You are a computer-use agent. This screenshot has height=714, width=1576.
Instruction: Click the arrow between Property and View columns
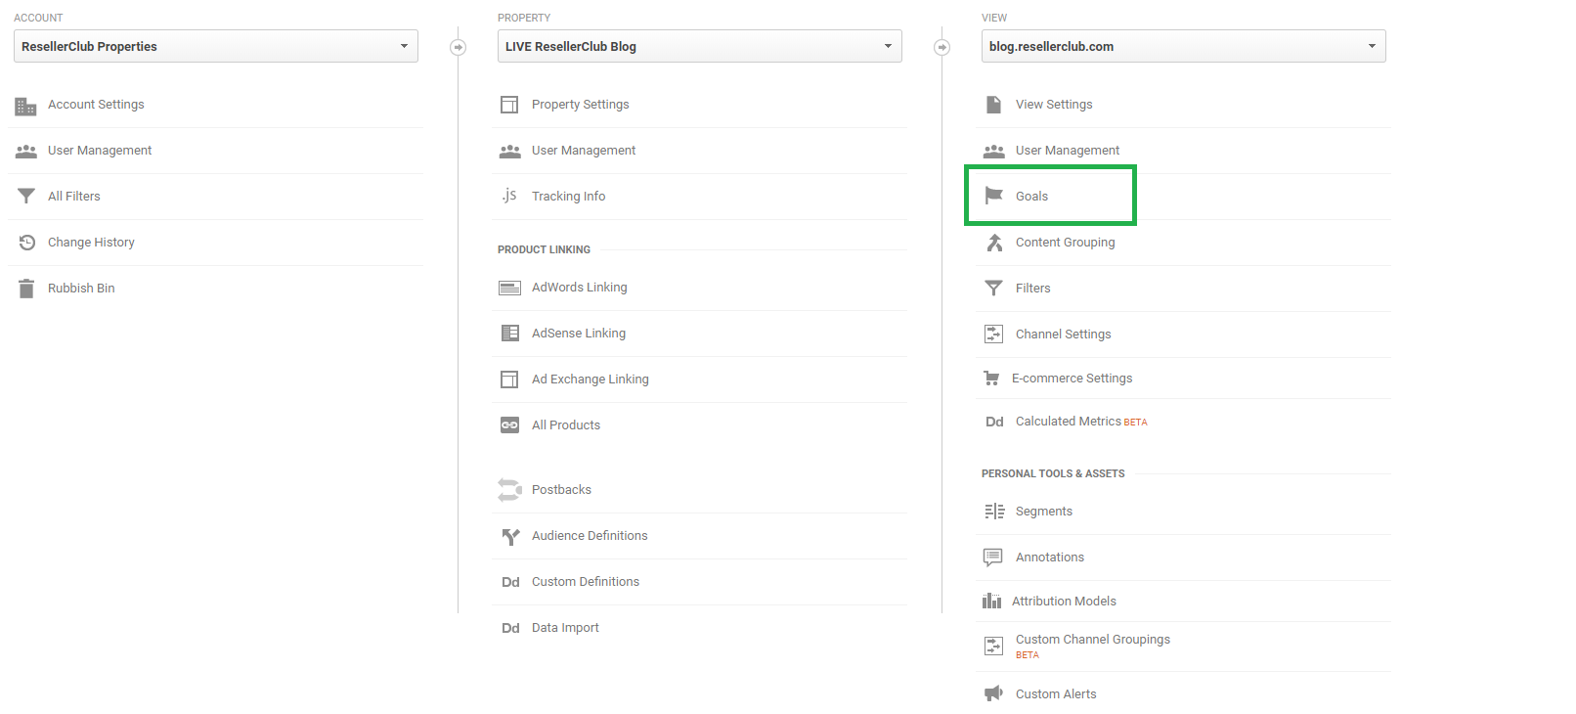click(941, 47)
